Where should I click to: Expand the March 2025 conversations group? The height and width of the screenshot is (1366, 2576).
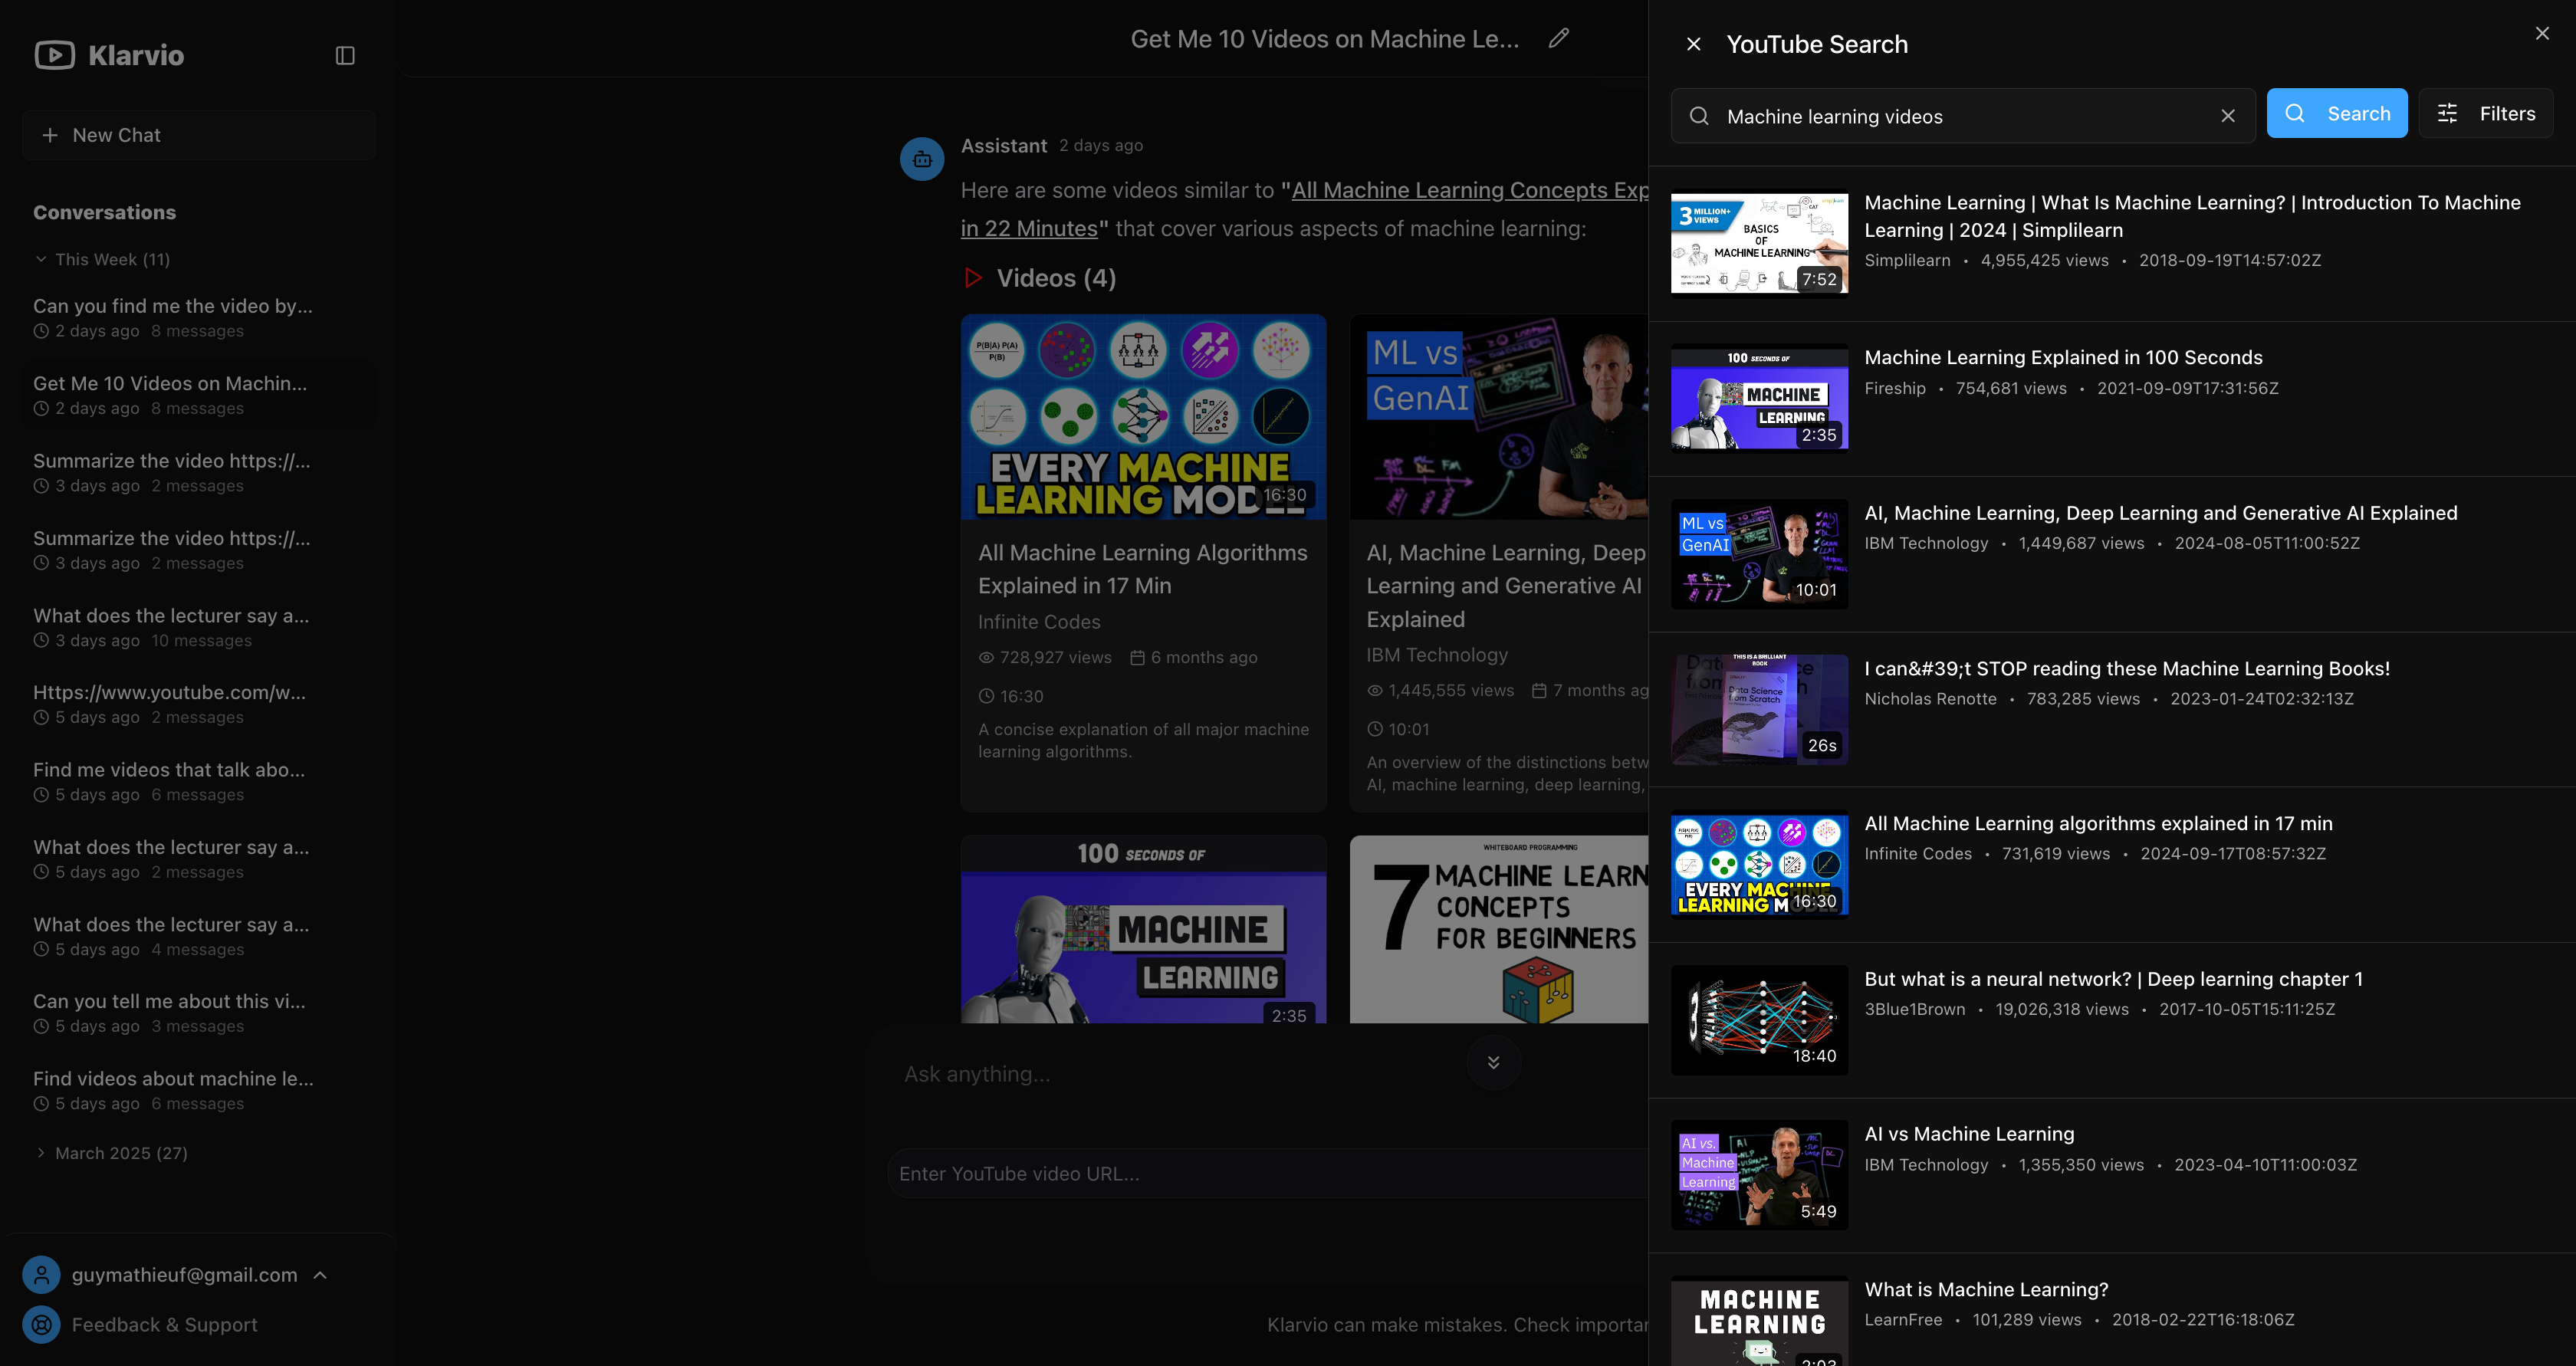[x=41, y=1153]
